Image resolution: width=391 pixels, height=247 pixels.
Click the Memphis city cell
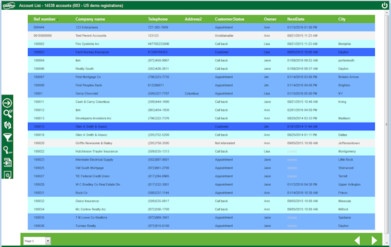coord(344,44)
